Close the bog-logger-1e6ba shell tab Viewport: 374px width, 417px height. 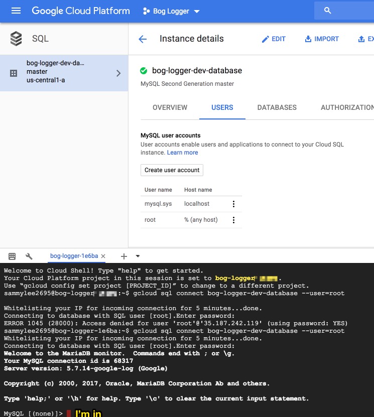click(103, 256)
